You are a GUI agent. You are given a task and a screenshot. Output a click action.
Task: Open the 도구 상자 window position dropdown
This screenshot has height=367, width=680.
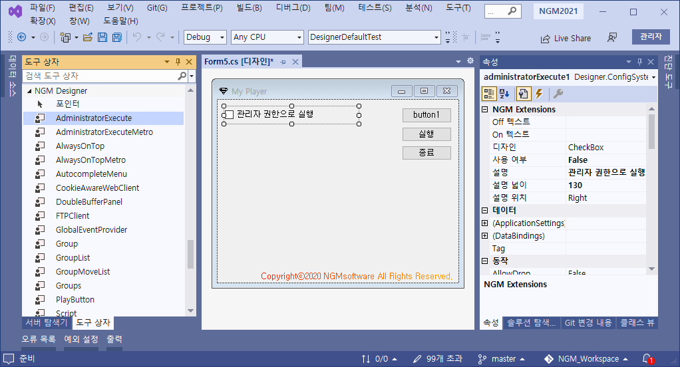click(x=167, y=62)
